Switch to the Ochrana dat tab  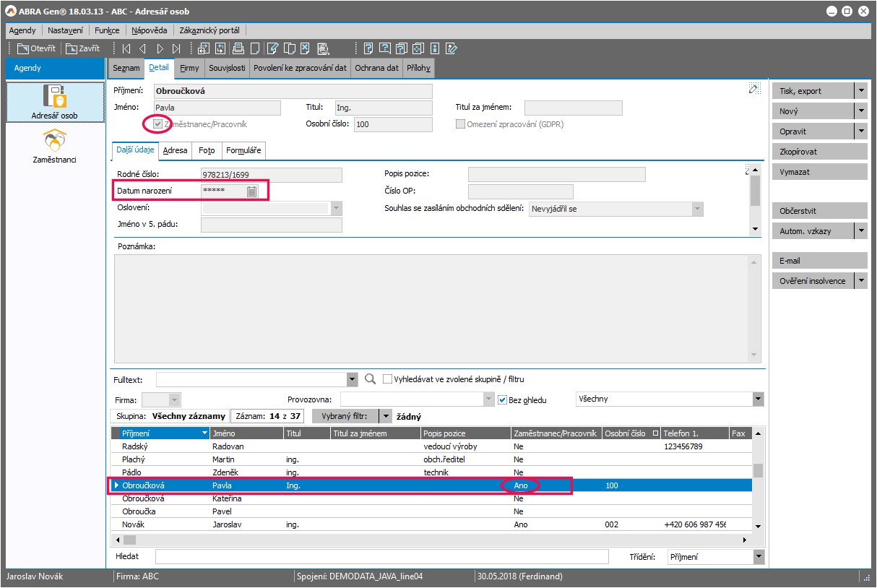[376, 68]
